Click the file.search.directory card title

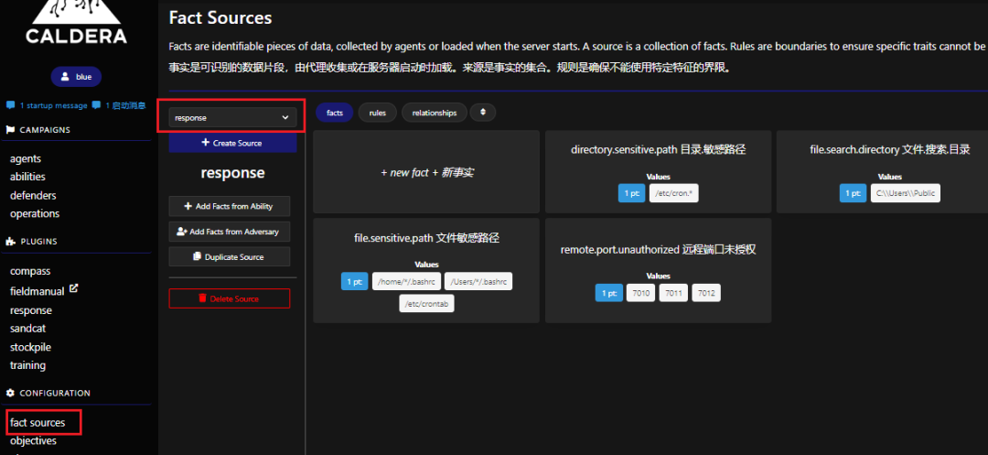coord(889,150)
